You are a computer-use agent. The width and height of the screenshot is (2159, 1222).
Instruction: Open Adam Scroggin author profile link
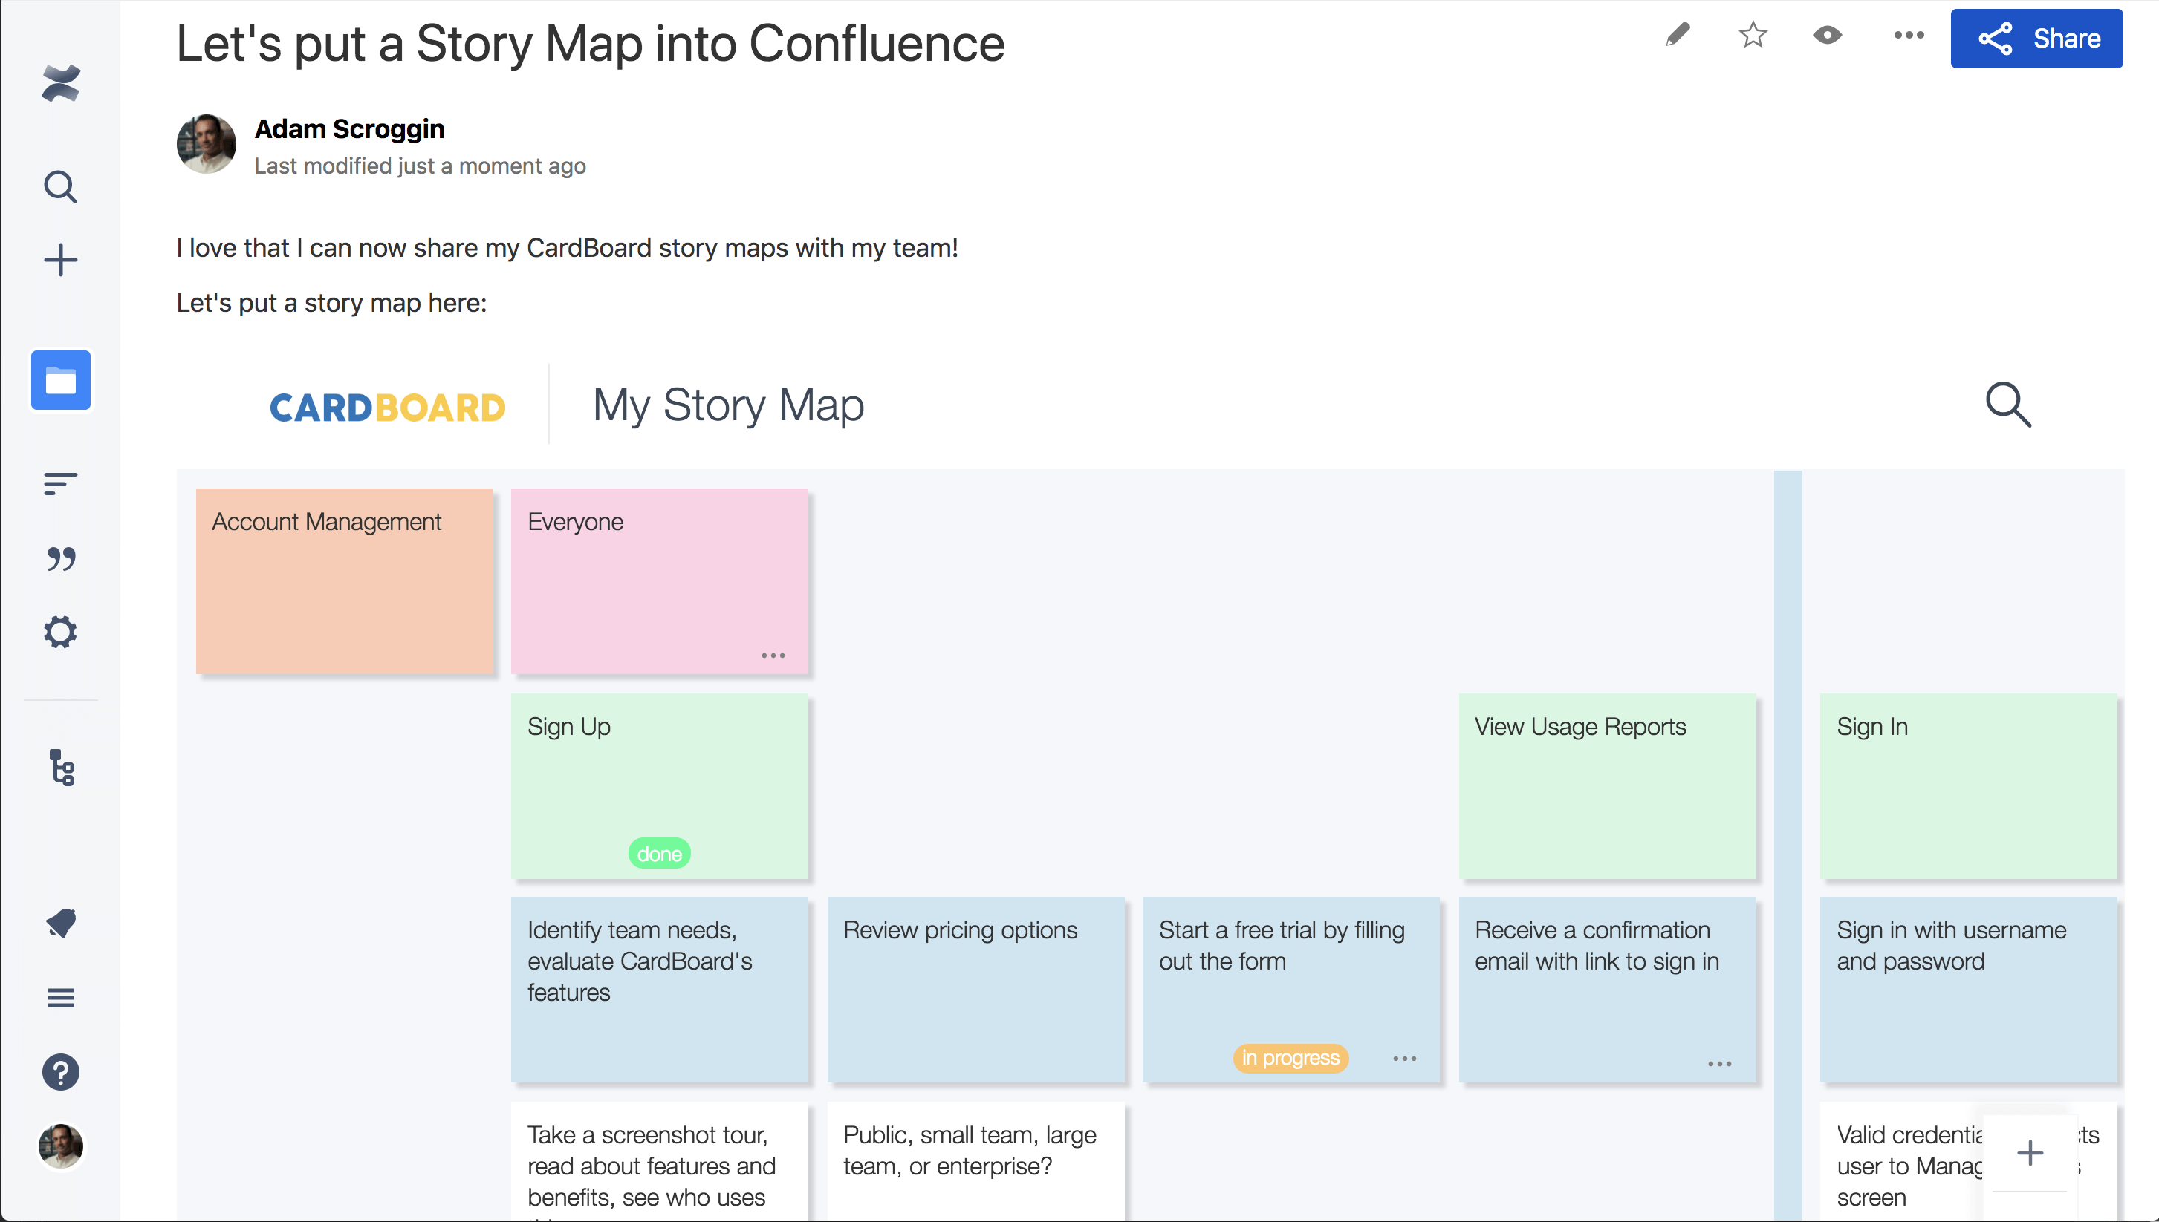click(x=349, y=129)
